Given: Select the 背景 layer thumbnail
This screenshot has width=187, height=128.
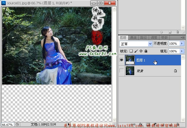Looking at the screenshot, I should click(x=130, y=71).
